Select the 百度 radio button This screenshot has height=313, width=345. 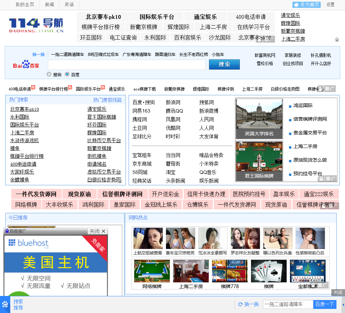point(67,74)
